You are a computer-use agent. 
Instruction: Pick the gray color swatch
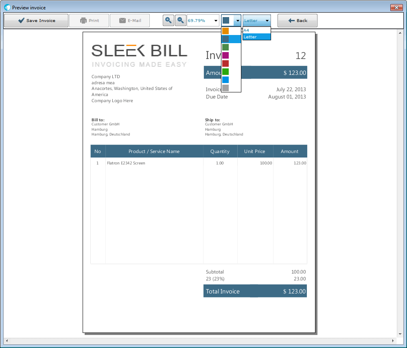click(225, 88)
